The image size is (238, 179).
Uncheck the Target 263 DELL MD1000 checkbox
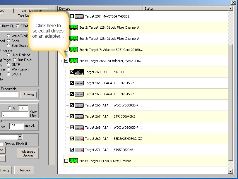(72, 72)
